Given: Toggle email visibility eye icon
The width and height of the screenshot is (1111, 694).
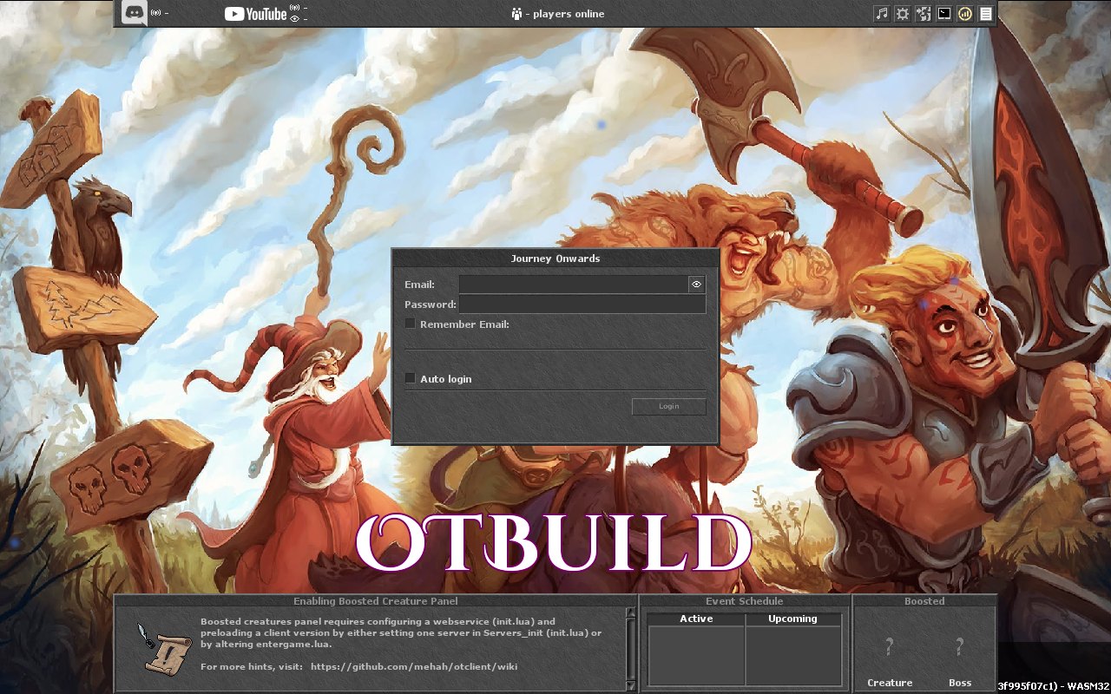Looking at the screenshot, I should point(696,284).
